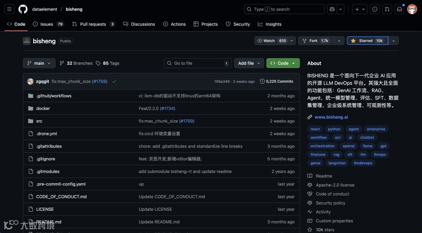Click the .drone.yml file icon
This screenshot has width=422, height=233.
point(31,133)
